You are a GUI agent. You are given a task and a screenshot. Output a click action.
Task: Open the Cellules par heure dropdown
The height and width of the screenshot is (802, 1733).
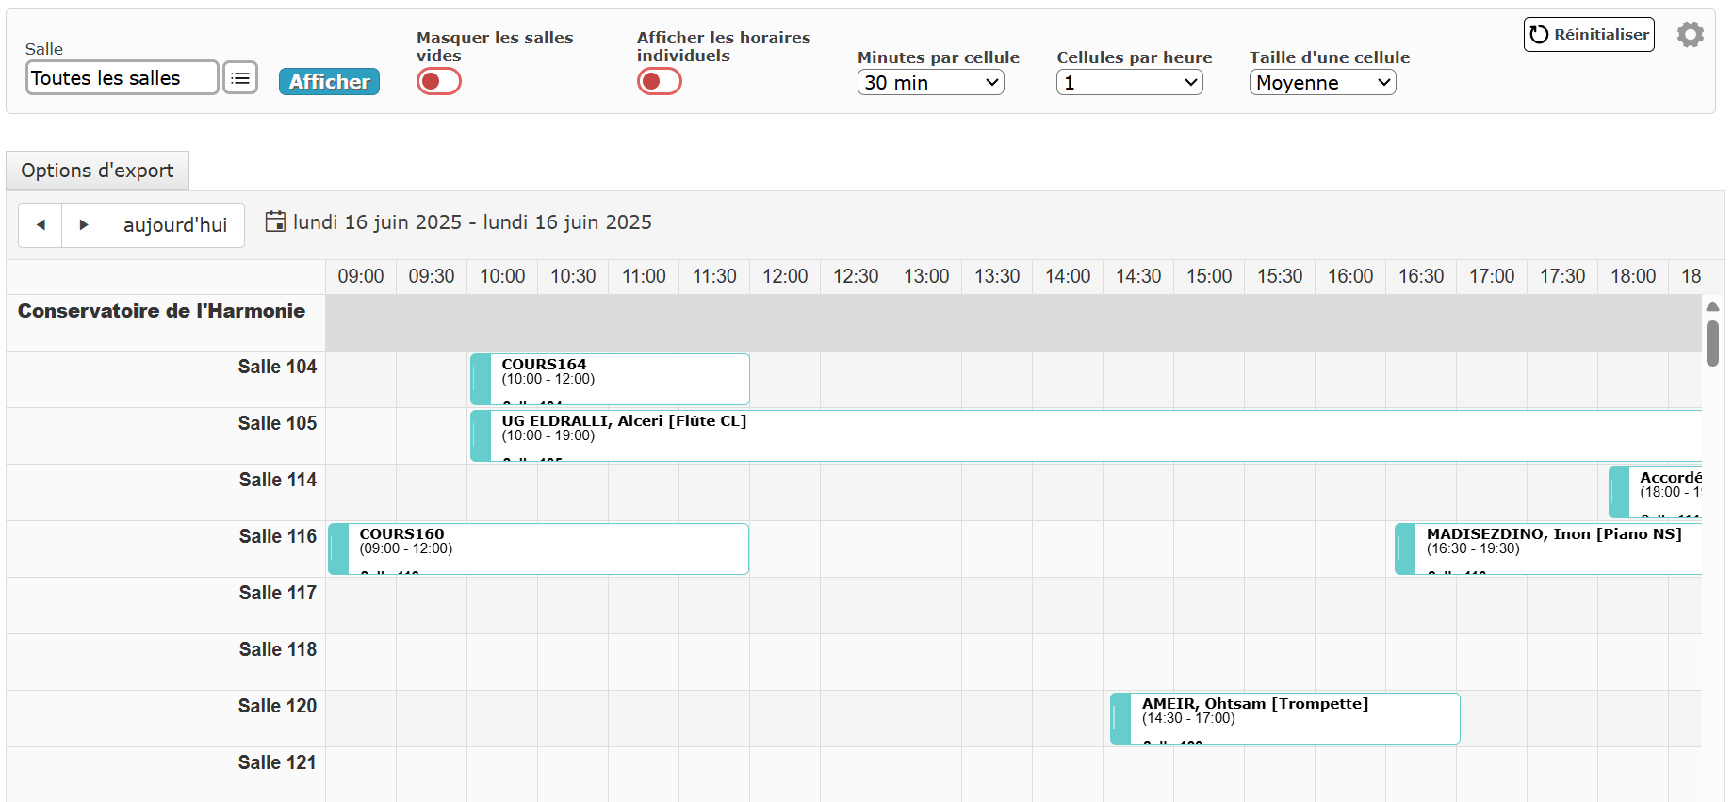coord(1130,83)
